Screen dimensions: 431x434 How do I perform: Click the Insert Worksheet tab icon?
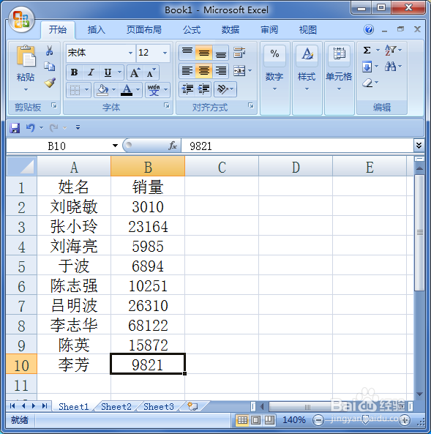pos(192,406)
